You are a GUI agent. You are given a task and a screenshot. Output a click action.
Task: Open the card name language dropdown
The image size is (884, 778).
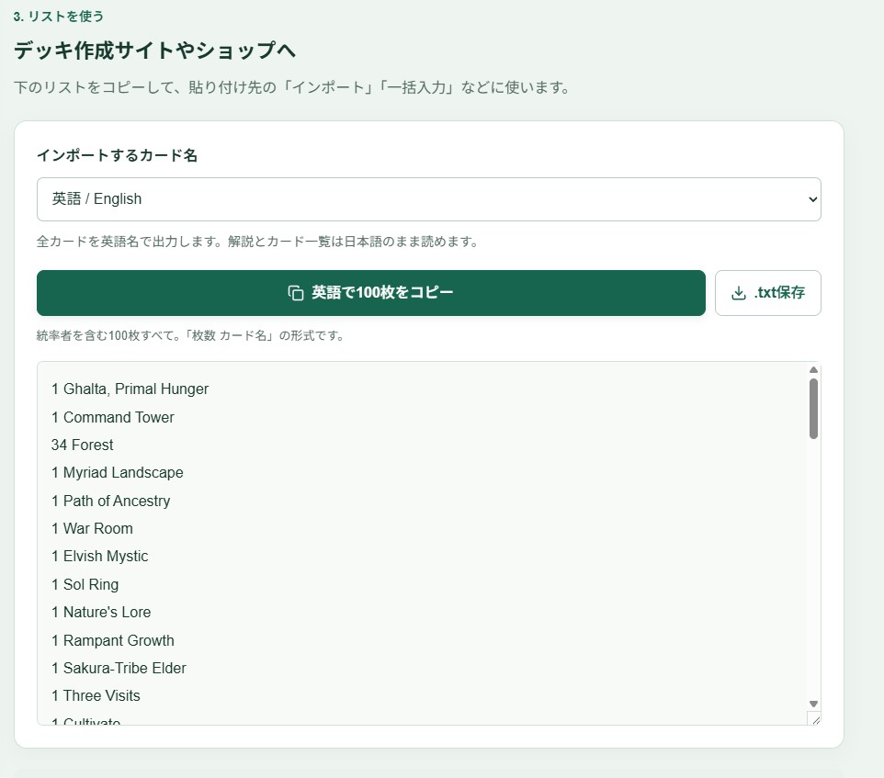tap(428, 199)
